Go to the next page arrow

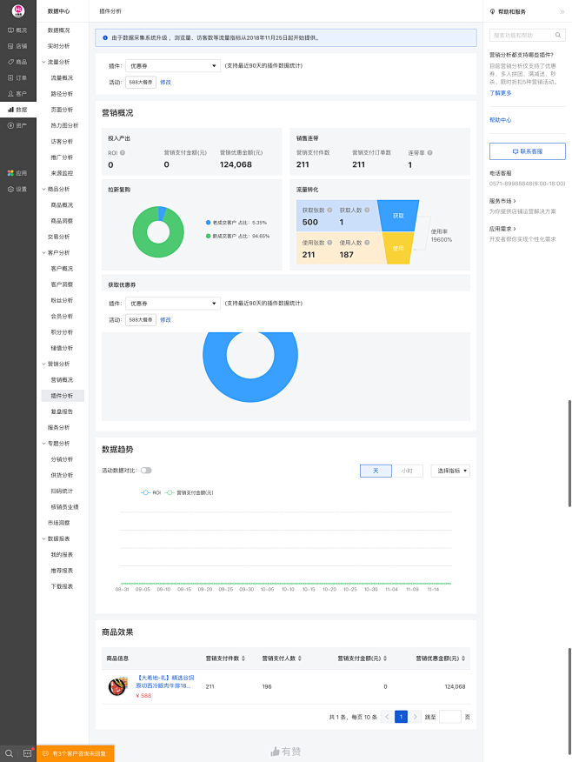coord(416,717)
